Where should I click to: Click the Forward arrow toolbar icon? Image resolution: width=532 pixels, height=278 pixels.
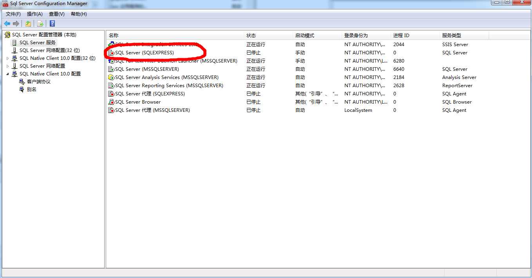click(16, 23)
